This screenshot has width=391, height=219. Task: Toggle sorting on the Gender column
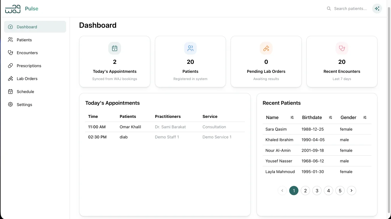click(x=365, y=118)
